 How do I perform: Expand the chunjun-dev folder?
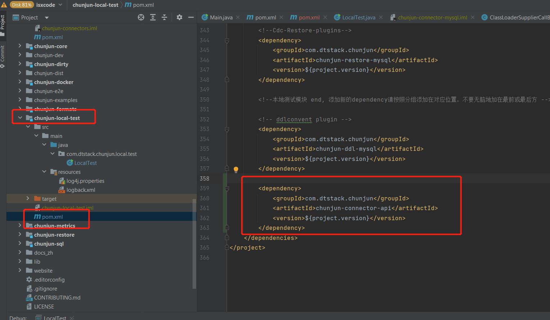click(x=20, y=55)
